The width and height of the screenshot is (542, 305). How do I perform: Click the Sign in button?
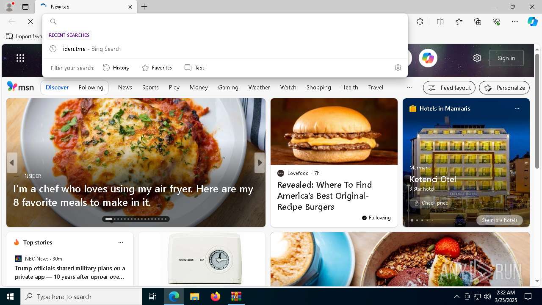point(506,58)
